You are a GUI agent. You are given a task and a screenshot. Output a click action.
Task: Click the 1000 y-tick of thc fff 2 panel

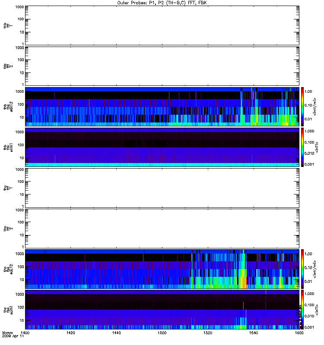click(19, 210)
